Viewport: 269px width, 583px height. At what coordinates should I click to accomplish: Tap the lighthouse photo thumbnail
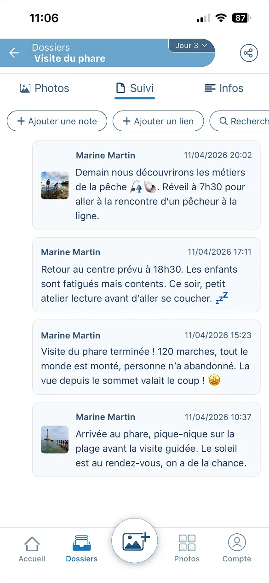click(x=54, y=440)
